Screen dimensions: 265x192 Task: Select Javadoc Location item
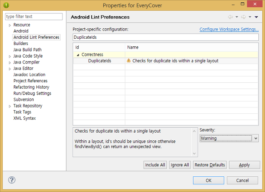[29, 75]
